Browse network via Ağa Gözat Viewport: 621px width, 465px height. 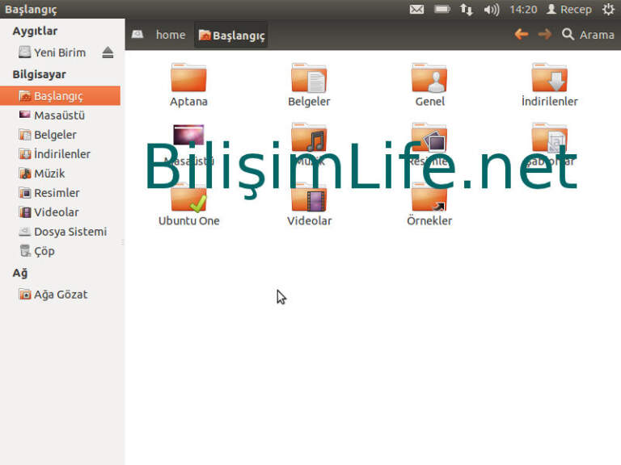coord(60,295)
